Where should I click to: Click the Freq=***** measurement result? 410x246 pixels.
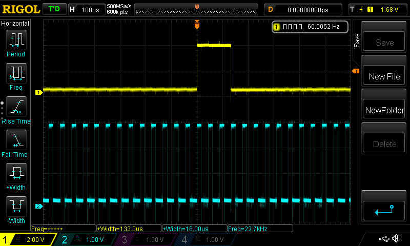click(63, 229)
